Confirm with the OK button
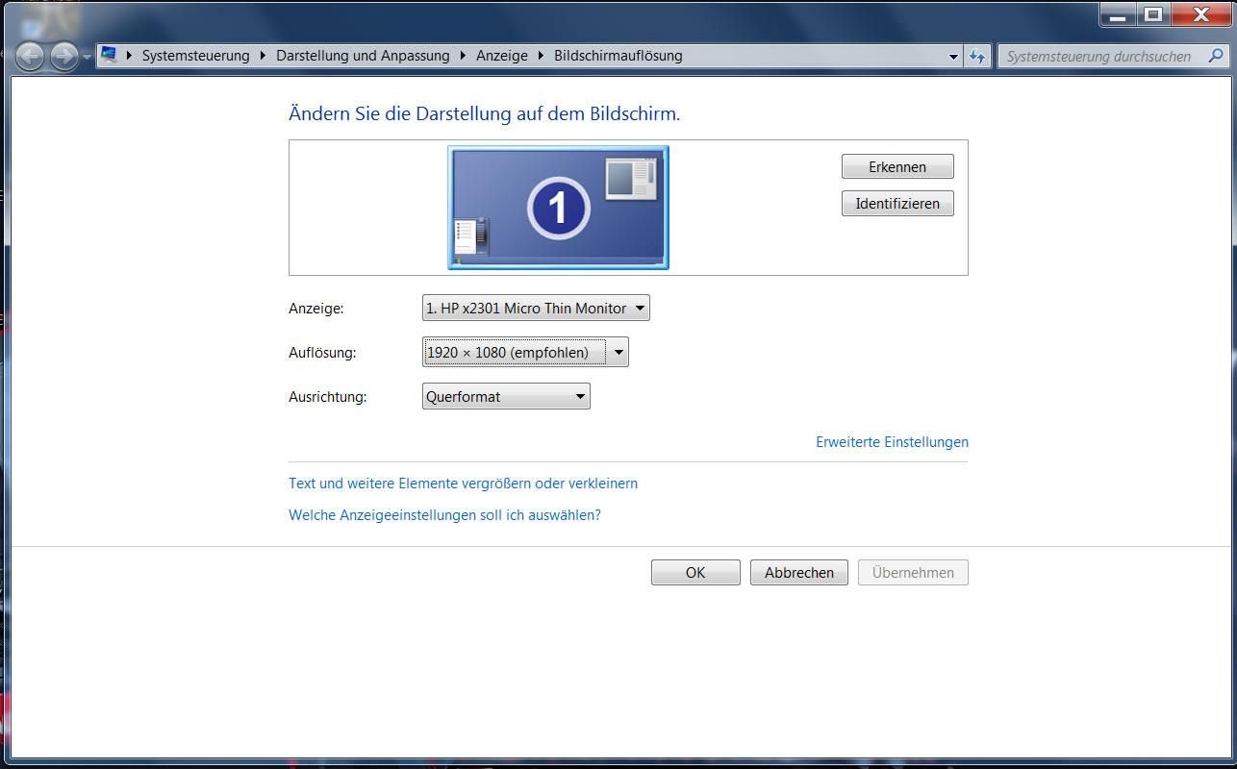This screenshot has width=1237, height=769. pyautogui.click(x=695, y=572)
